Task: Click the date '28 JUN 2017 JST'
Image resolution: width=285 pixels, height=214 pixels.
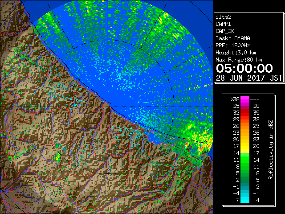Action: tap(249, 78)
